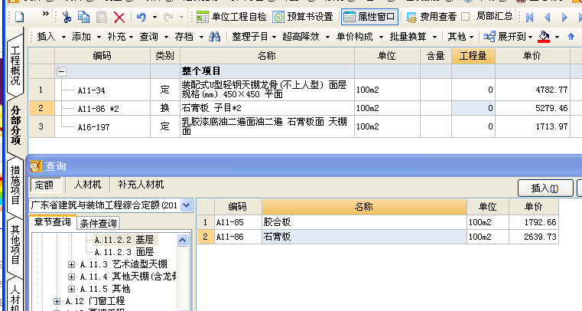
Task: Select A11-85 胶合板 result row
Action: click(378, 222)
